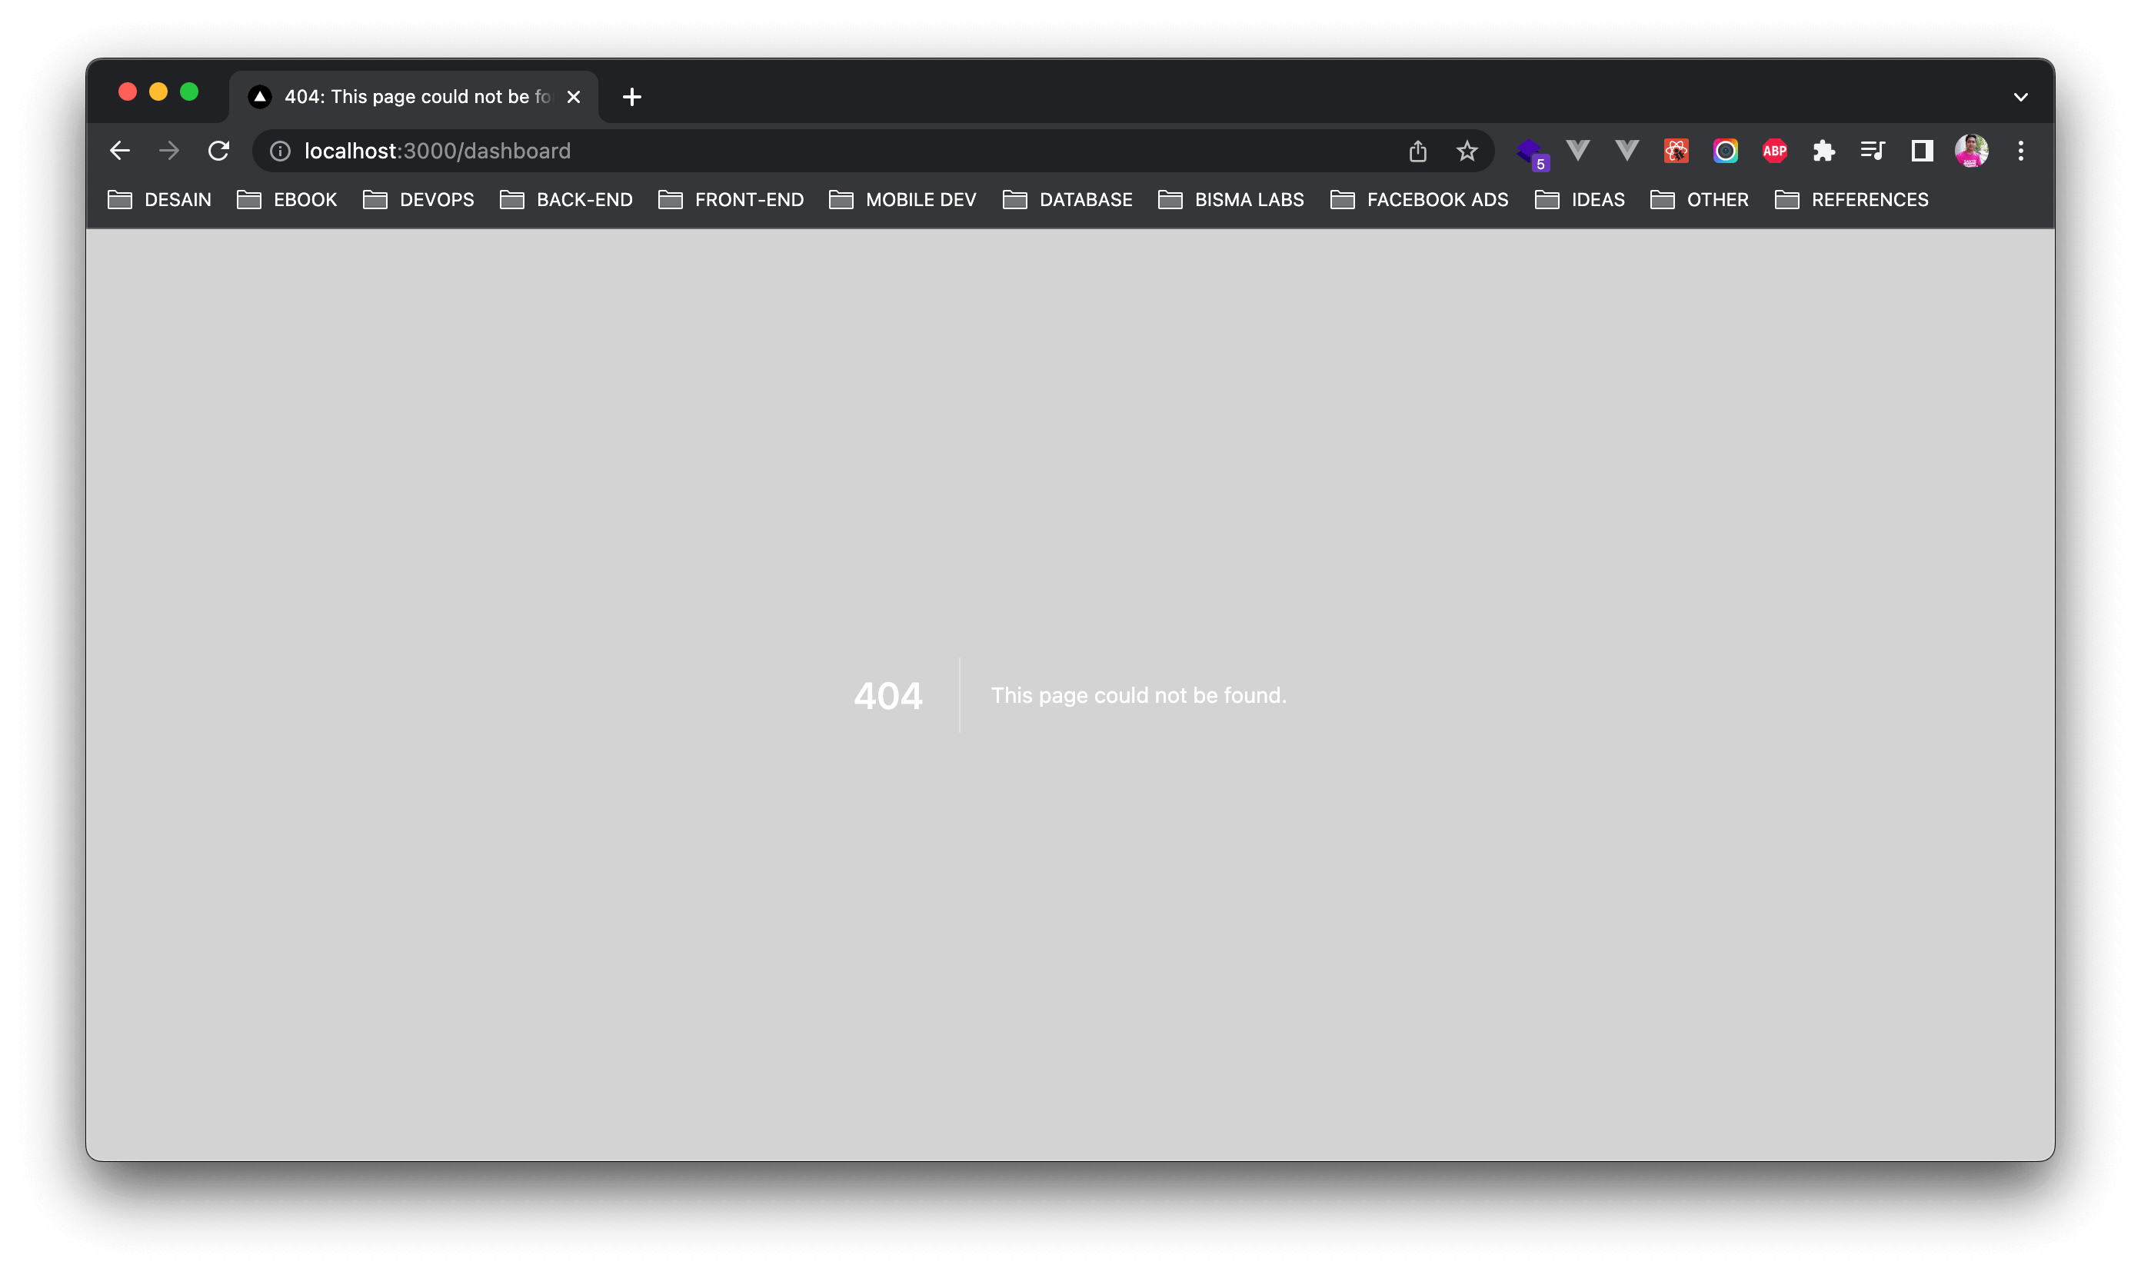
Task: Open a new tab with plus button
Action: (631, 97)
